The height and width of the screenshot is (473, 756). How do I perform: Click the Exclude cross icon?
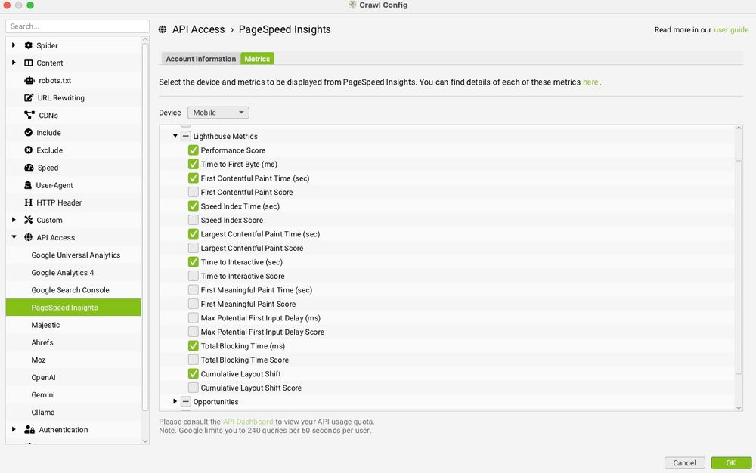tap(29, 150)
